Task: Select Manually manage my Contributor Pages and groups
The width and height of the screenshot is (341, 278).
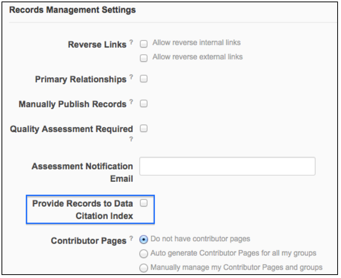Action: 143,268
